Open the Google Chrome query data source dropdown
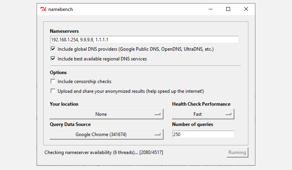The width and height of the screenshot is (292, 170). [106, 135]
